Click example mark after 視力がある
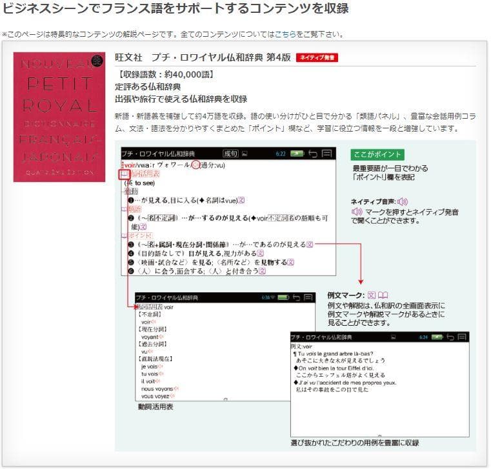Viewport: 491px width, 469px height. (x=261, y=254)
